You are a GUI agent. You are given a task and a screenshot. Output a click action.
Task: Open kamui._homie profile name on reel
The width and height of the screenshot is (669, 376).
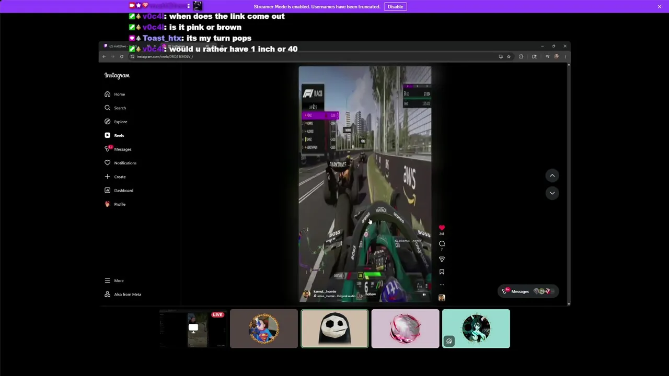[x=325, y=291]
